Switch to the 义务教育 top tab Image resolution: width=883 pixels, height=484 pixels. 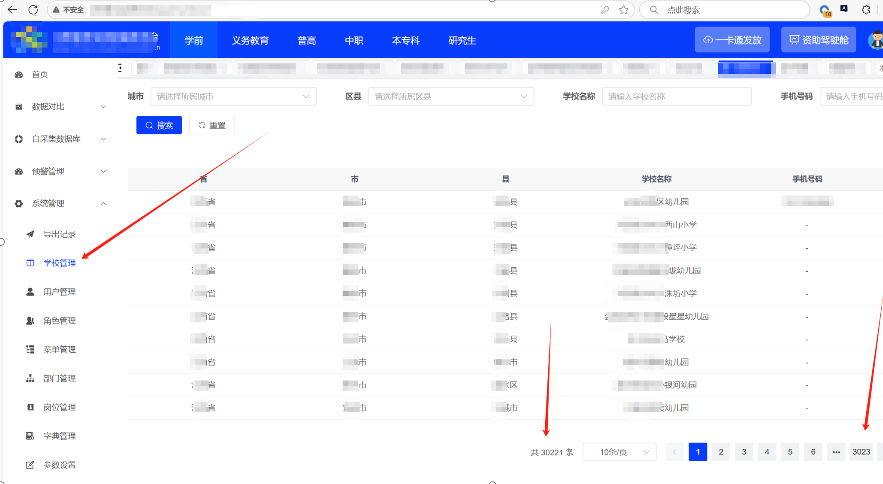(250, 41)
